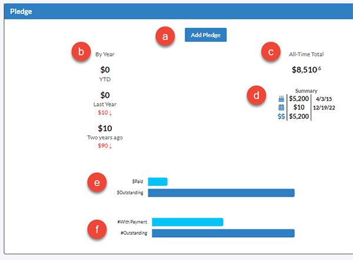Screen dimensions: 353x260
Task: Click the #With Payment bar
Action: click(x=188, y=222)
